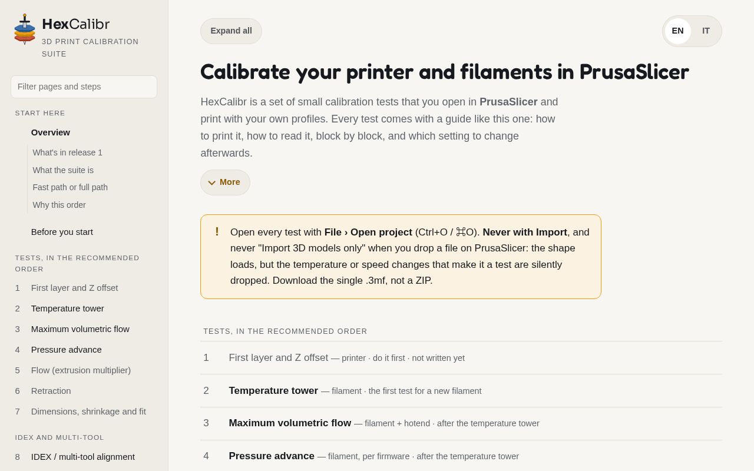Focus the Filter pages and steps field

pyautogui.click(x=84, y=87)
